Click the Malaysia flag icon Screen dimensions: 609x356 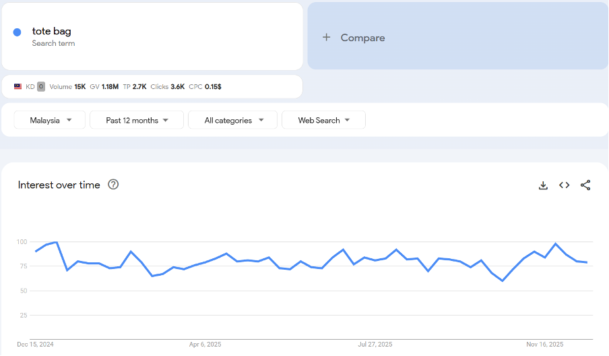click(x=18, y=86)
